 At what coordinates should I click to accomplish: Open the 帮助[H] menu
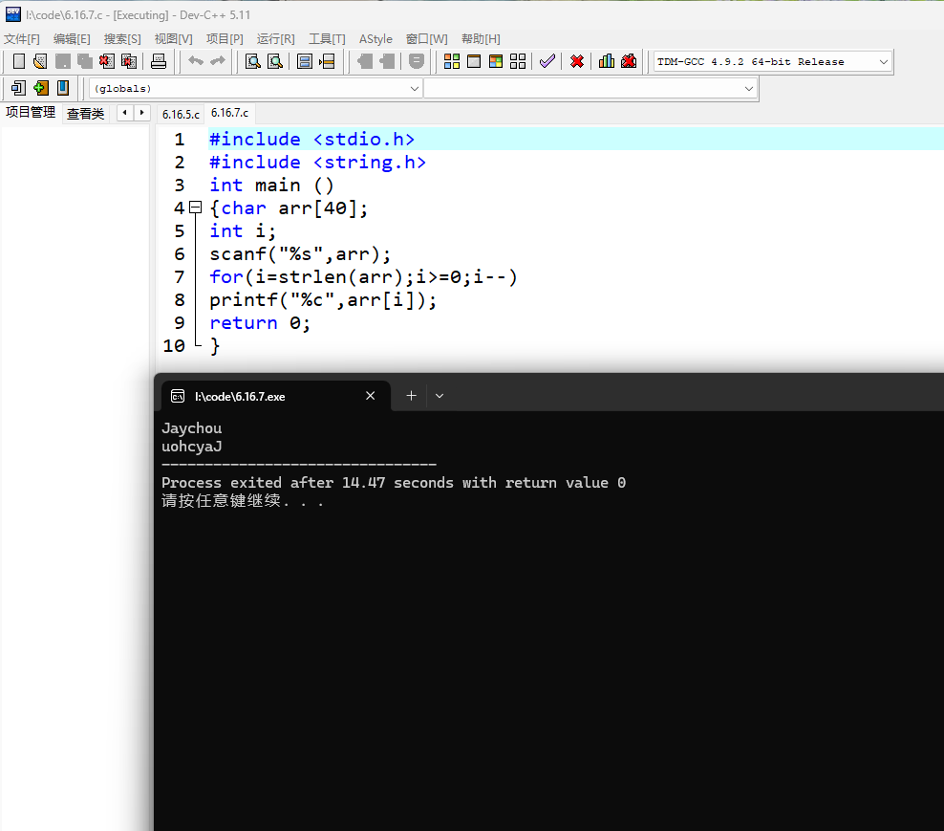click(481, 39)
